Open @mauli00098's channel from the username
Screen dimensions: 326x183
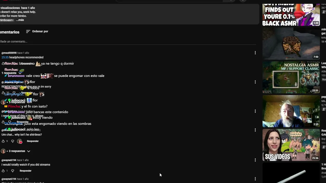[x=9, y=53]
